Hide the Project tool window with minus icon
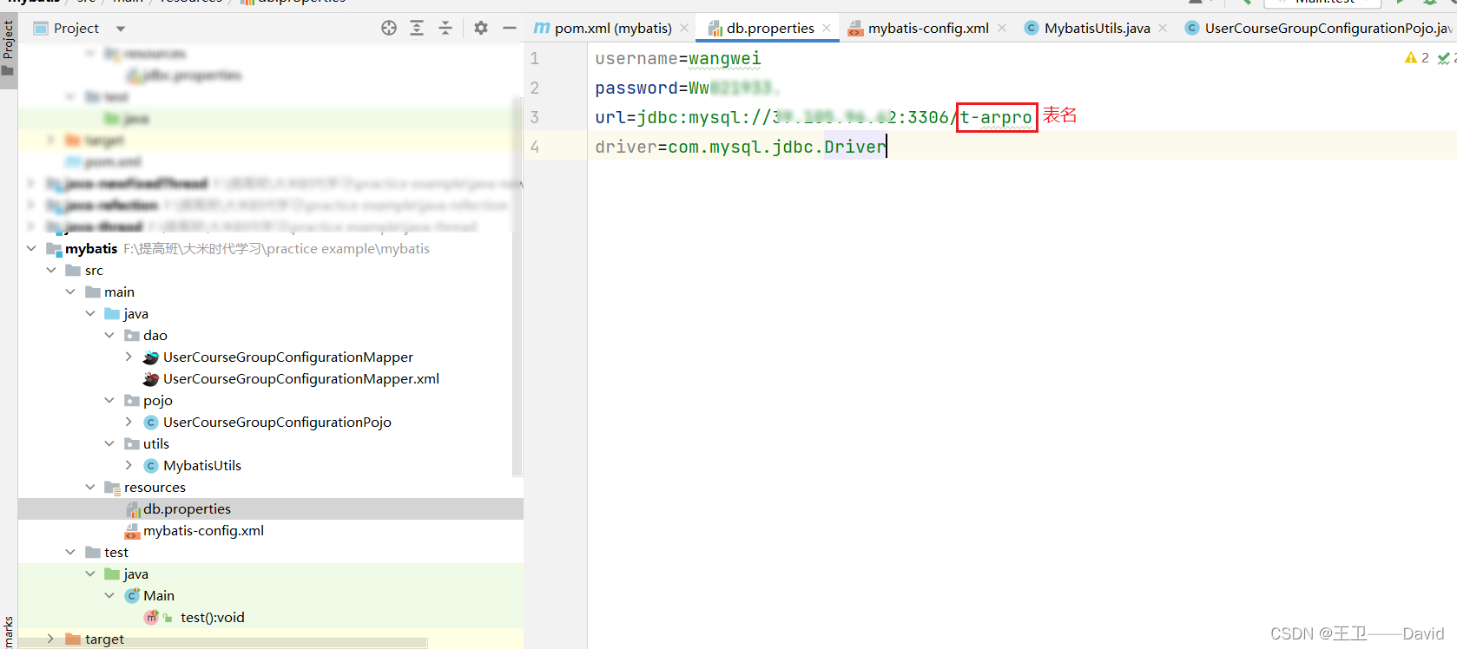The height and width of the screenshot is (649, 1457). pyautogui.click(x=510, y=28)
